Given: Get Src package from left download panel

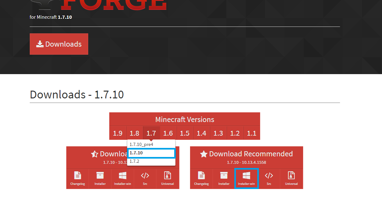Looking at the screenshot, I should 145,179.
